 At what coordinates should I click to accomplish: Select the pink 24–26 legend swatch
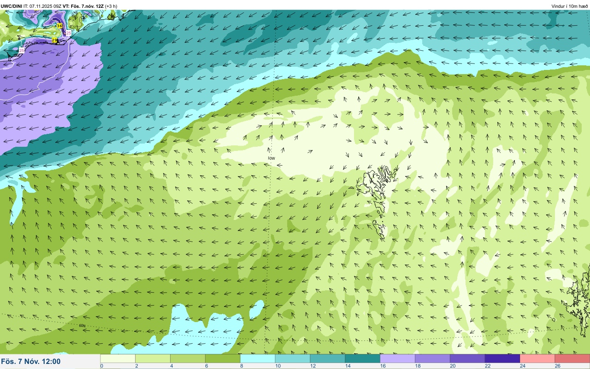coord(537,358)
